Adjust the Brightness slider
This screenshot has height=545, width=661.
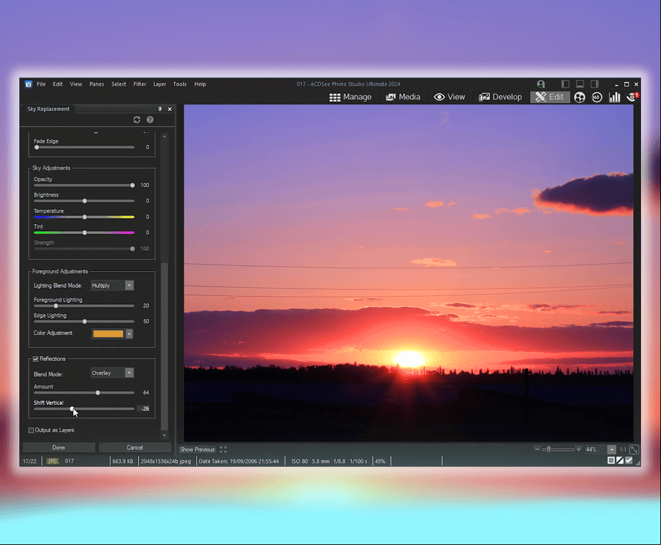point(84,201)
